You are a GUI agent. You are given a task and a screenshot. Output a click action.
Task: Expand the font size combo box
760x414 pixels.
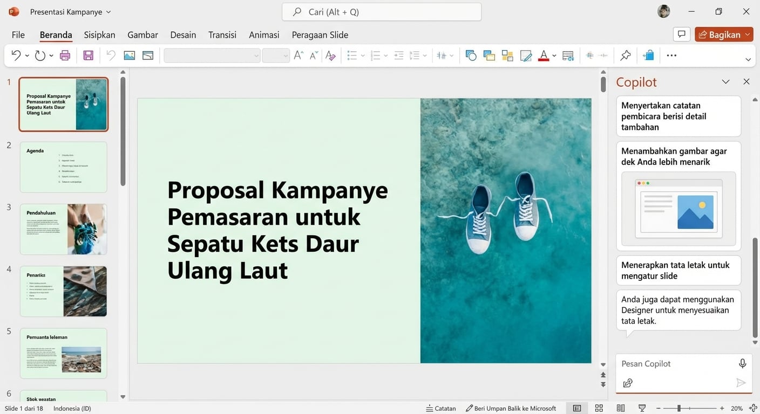pos(286,56)
